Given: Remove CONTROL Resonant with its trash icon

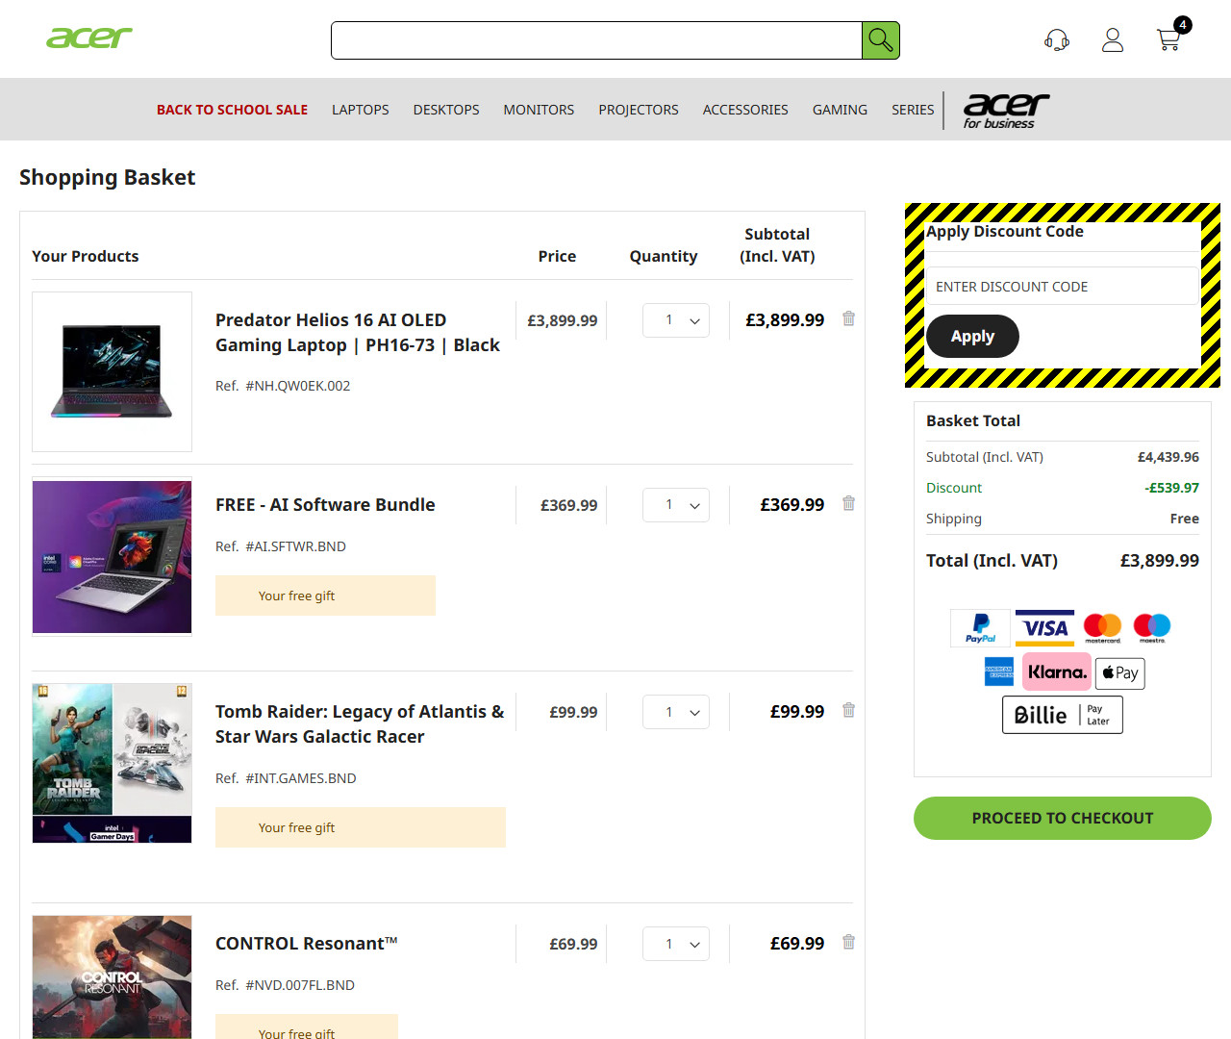Looking at the screenshot, I should point(848,942).
